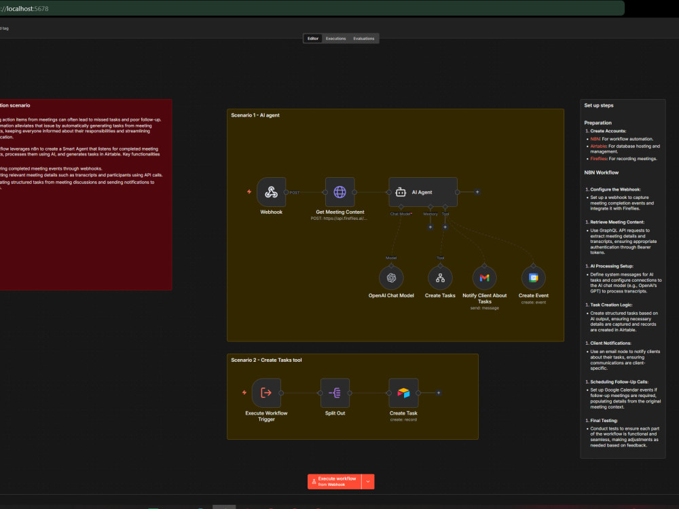Click the Memory connector label on AI Agent
Image resolution: width=679 pixels, height=509 pixels.
pos(430,214)
